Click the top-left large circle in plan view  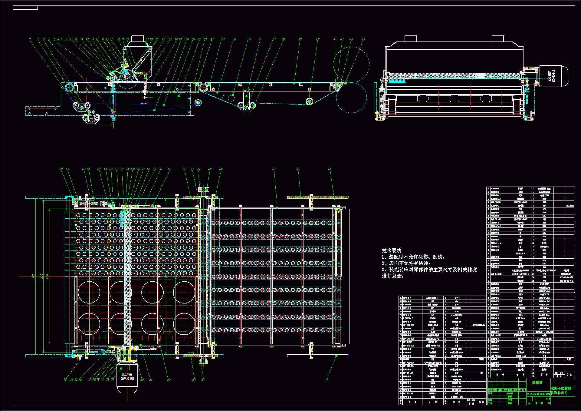point(89,292)
